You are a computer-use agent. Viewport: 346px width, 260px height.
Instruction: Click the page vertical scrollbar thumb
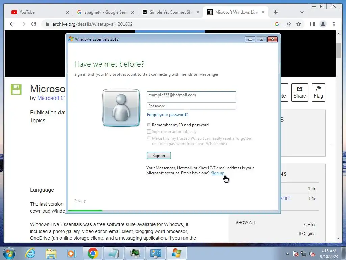pos(338,51)
